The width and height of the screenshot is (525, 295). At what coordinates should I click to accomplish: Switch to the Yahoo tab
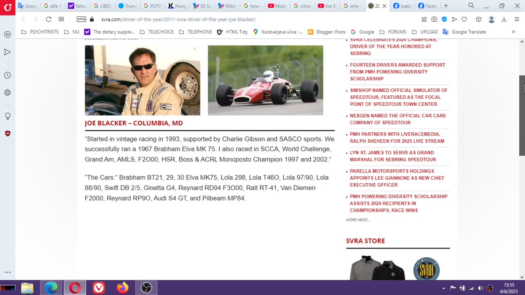(x=78, y=6)
